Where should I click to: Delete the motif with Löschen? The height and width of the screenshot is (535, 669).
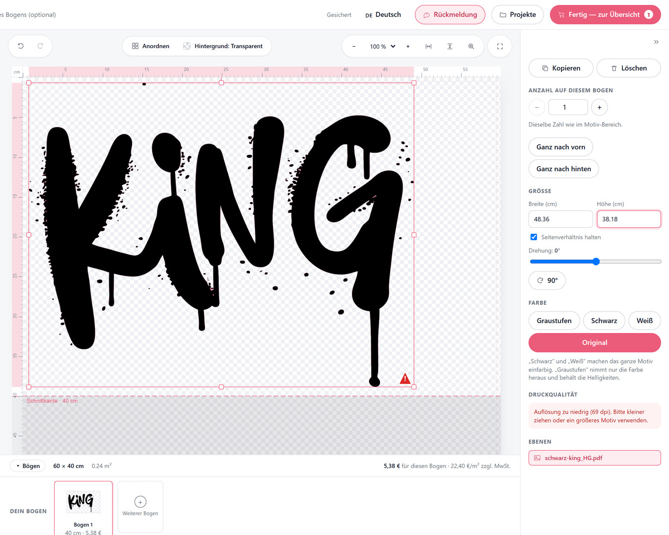tap(629, 68)
